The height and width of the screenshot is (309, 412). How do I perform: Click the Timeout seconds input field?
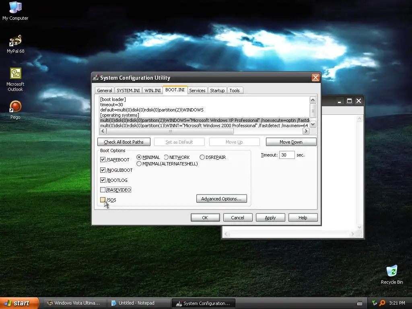[x=286, y=155]
